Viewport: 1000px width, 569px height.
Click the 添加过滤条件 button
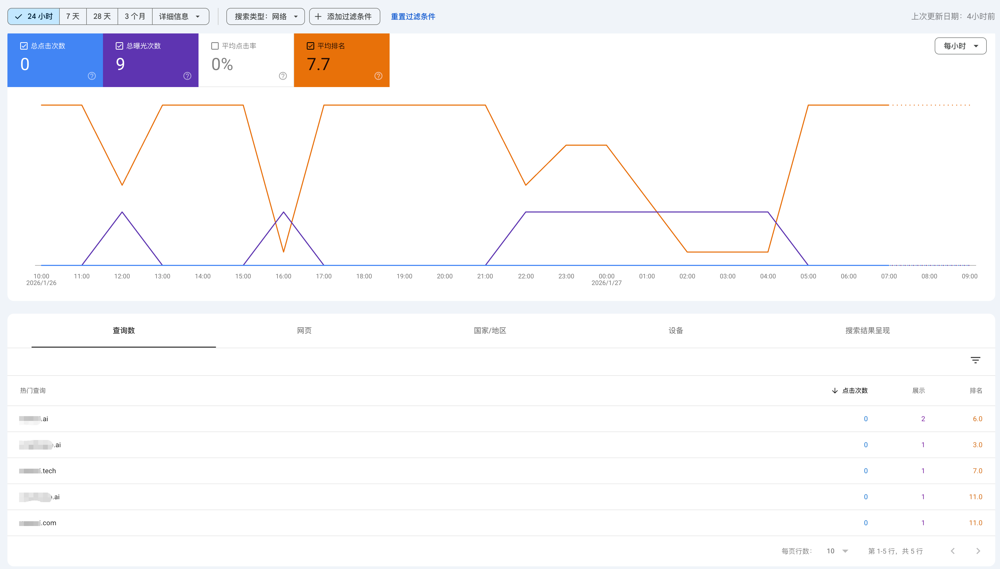344,16
